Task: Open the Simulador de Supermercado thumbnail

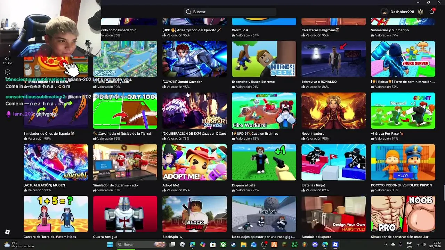Action: (x=125, y=162)
